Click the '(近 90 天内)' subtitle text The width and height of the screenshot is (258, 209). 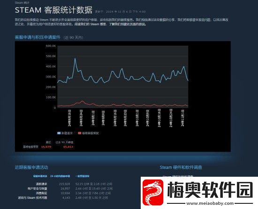point(73,37)
